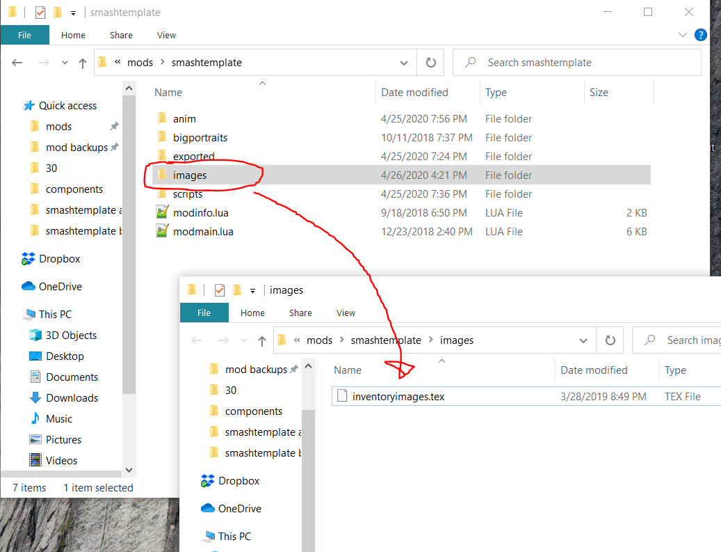Open the File tab in the smashtemplate window
Image resolution: width=721 pixels, height=552 pixels.
pos(24,35)
